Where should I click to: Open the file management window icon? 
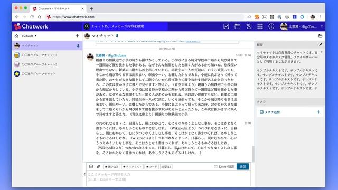pos(237,26)
